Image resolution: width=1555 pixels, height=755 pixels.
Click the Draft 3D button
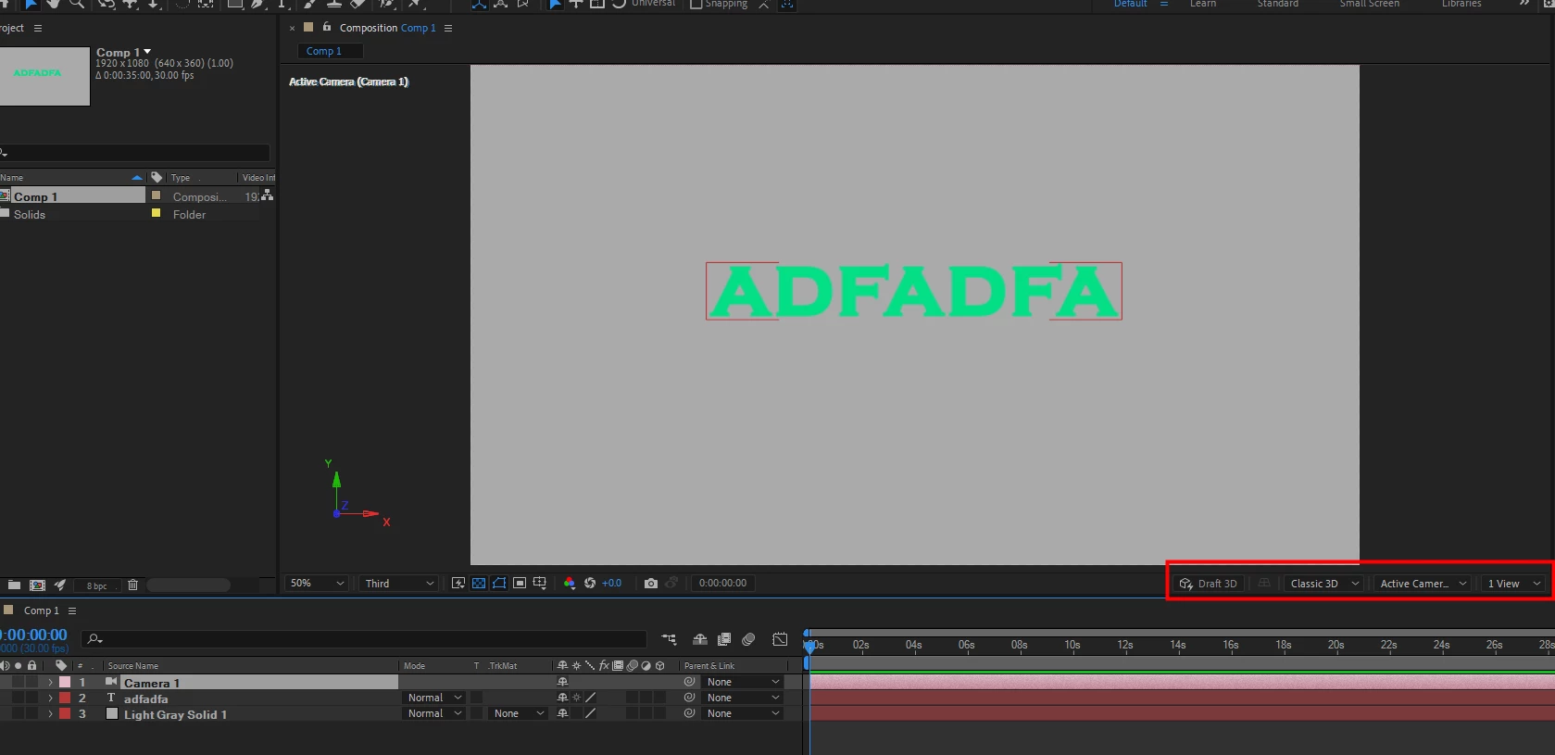point(1209,583)
